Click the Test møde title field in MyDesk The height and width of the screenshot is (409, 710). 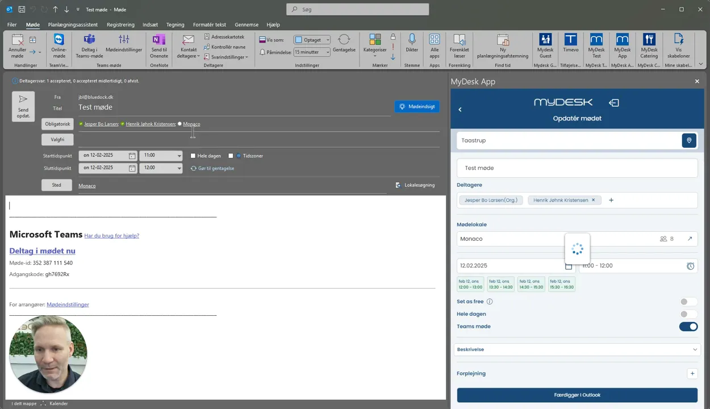(x=577, y=168)
